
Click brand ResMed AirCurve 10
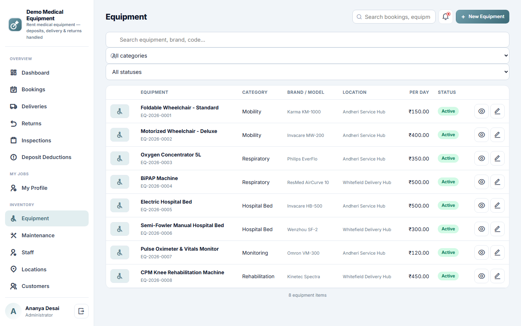point(308,183)
